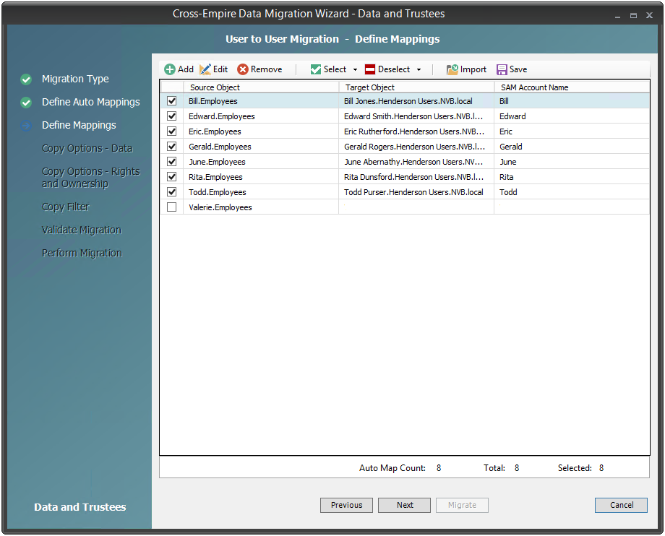This screenshot has height=536, width=665.
Task: Click Migration Type completed check icon
Action: point(26,79)
